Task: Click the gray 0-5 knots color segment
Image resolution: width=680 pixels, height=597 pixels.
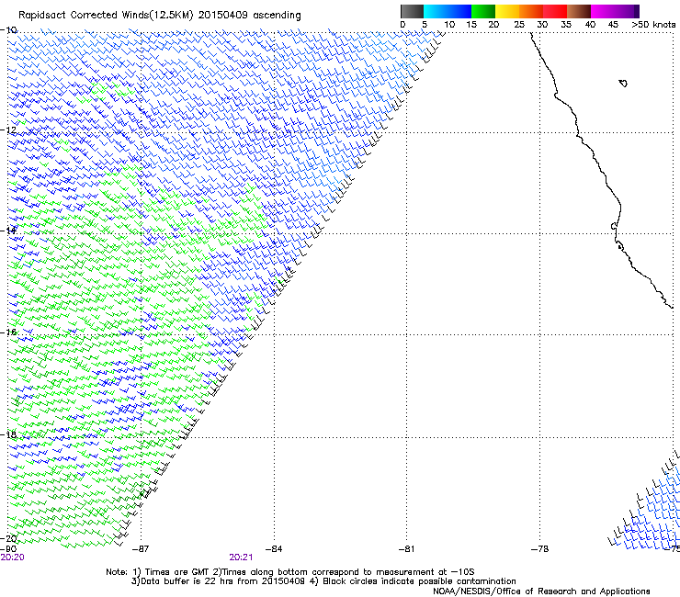Action: pyautogui.click(x=412, y=11)
